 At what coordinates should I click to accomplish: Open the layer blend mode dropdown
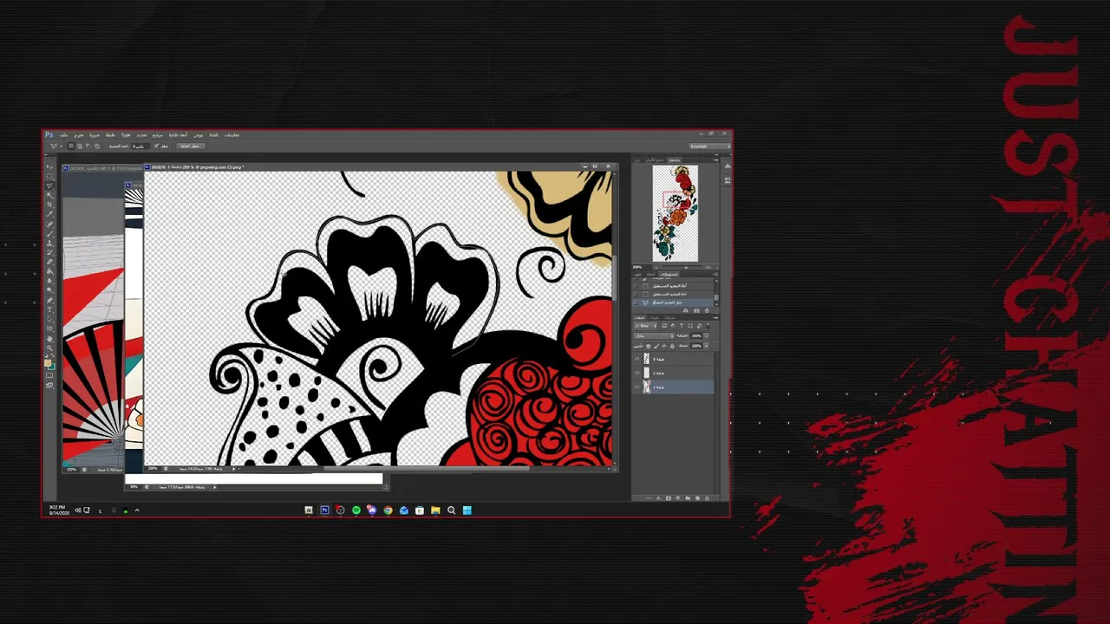coord(653,335)
